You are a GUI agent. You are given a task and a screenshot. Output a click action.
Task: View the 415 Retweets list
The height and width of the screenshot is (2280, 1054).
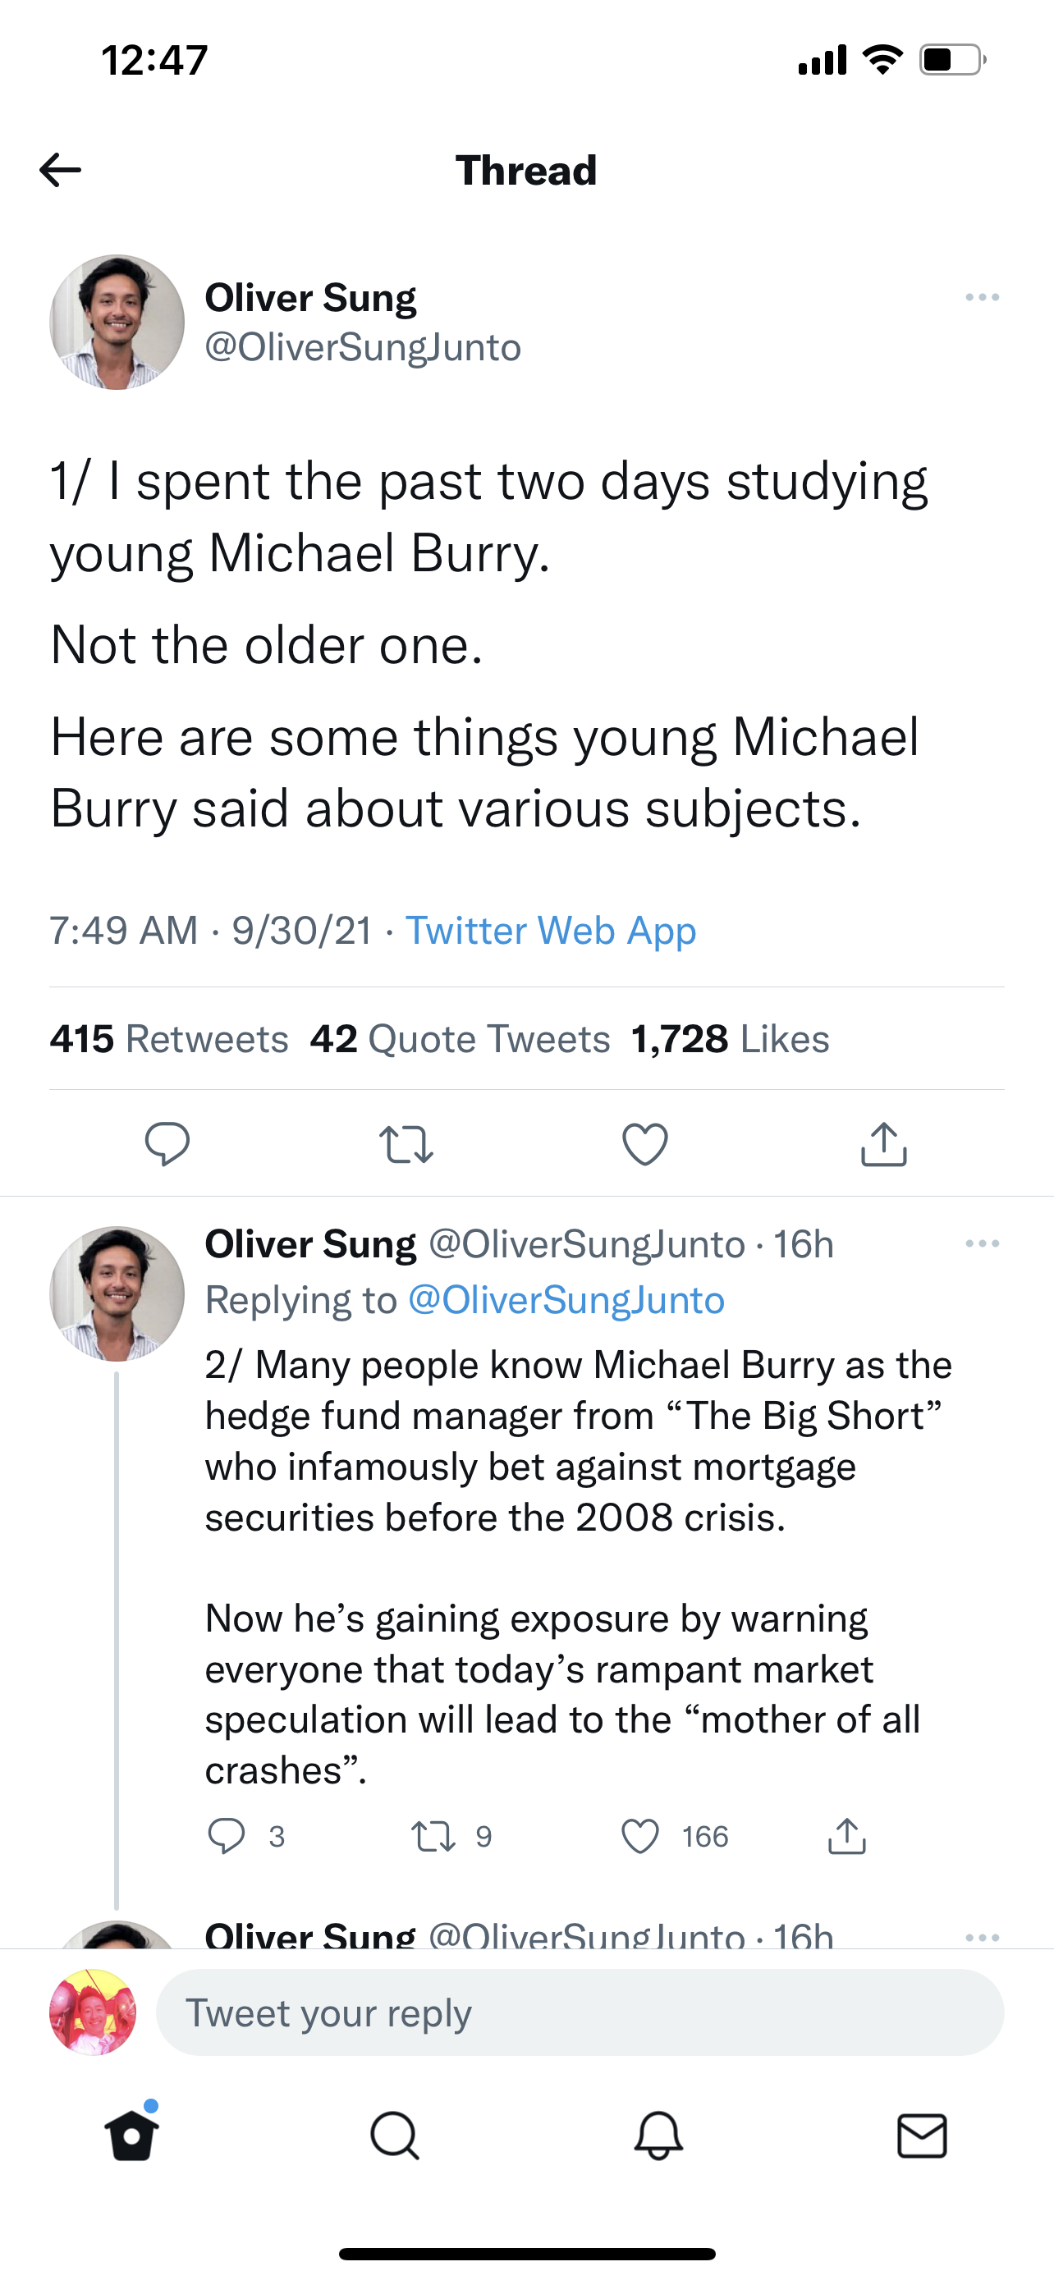tap(169, 1038)
